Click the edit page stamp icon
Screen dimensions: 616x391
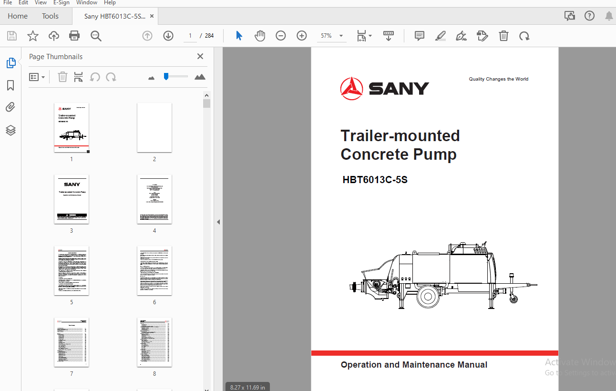[483, 36]
